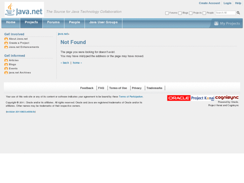Open the People navigation tab
This screenshot has width=244, height=183.
[x=75, y=23]
